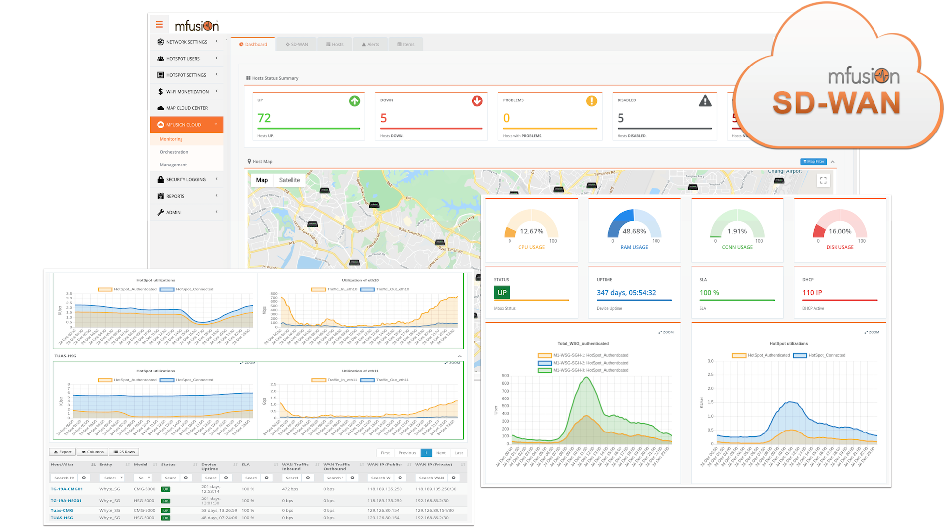The width and height of the screenshot is (947, 532).
Task: Expand the Network Settings sidebar menu
Action: 186,42
